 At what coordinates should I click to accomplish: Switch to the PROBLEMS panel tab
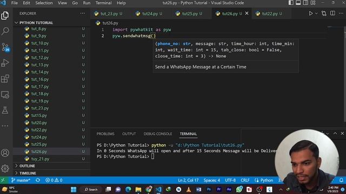point(105,134)
